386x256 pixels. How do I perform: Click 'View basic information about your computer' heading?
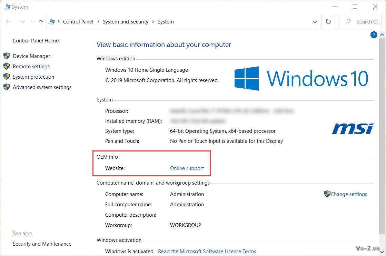click(164, 45)
